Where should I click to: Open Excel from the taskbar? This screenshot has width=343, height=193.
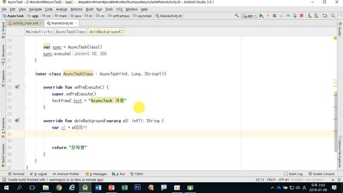point(124,188)
